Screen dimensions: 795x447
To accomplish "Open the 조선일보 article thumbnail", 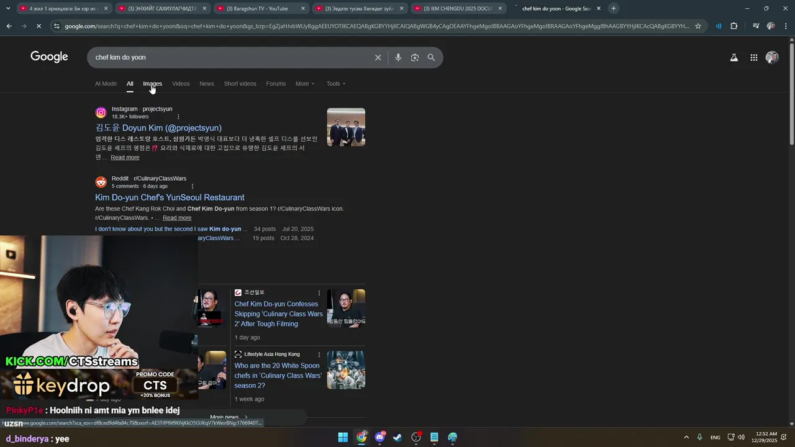I will pos(346,308).
